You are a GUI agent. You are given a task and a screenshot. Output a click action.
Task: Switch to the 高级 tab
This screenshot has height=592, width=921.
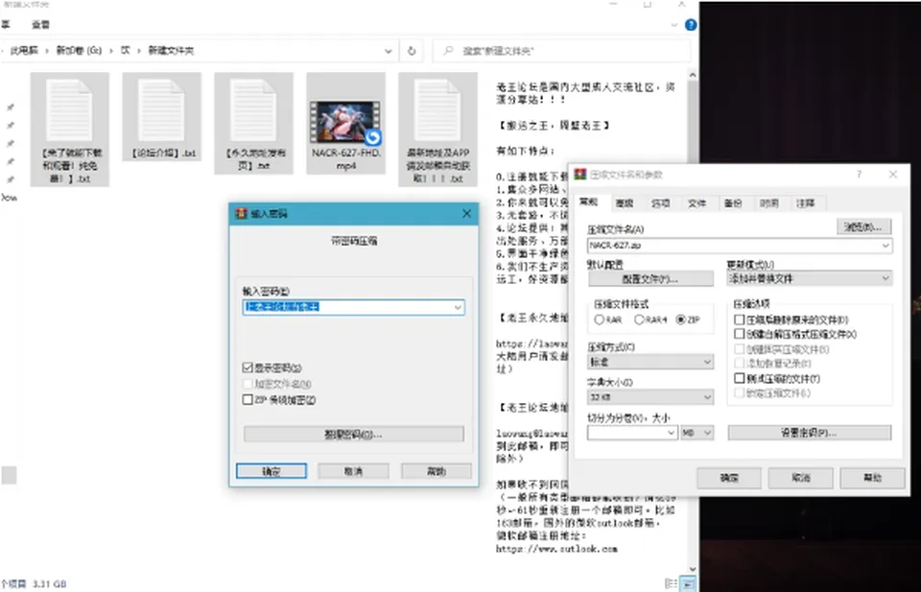click(625, 203)
